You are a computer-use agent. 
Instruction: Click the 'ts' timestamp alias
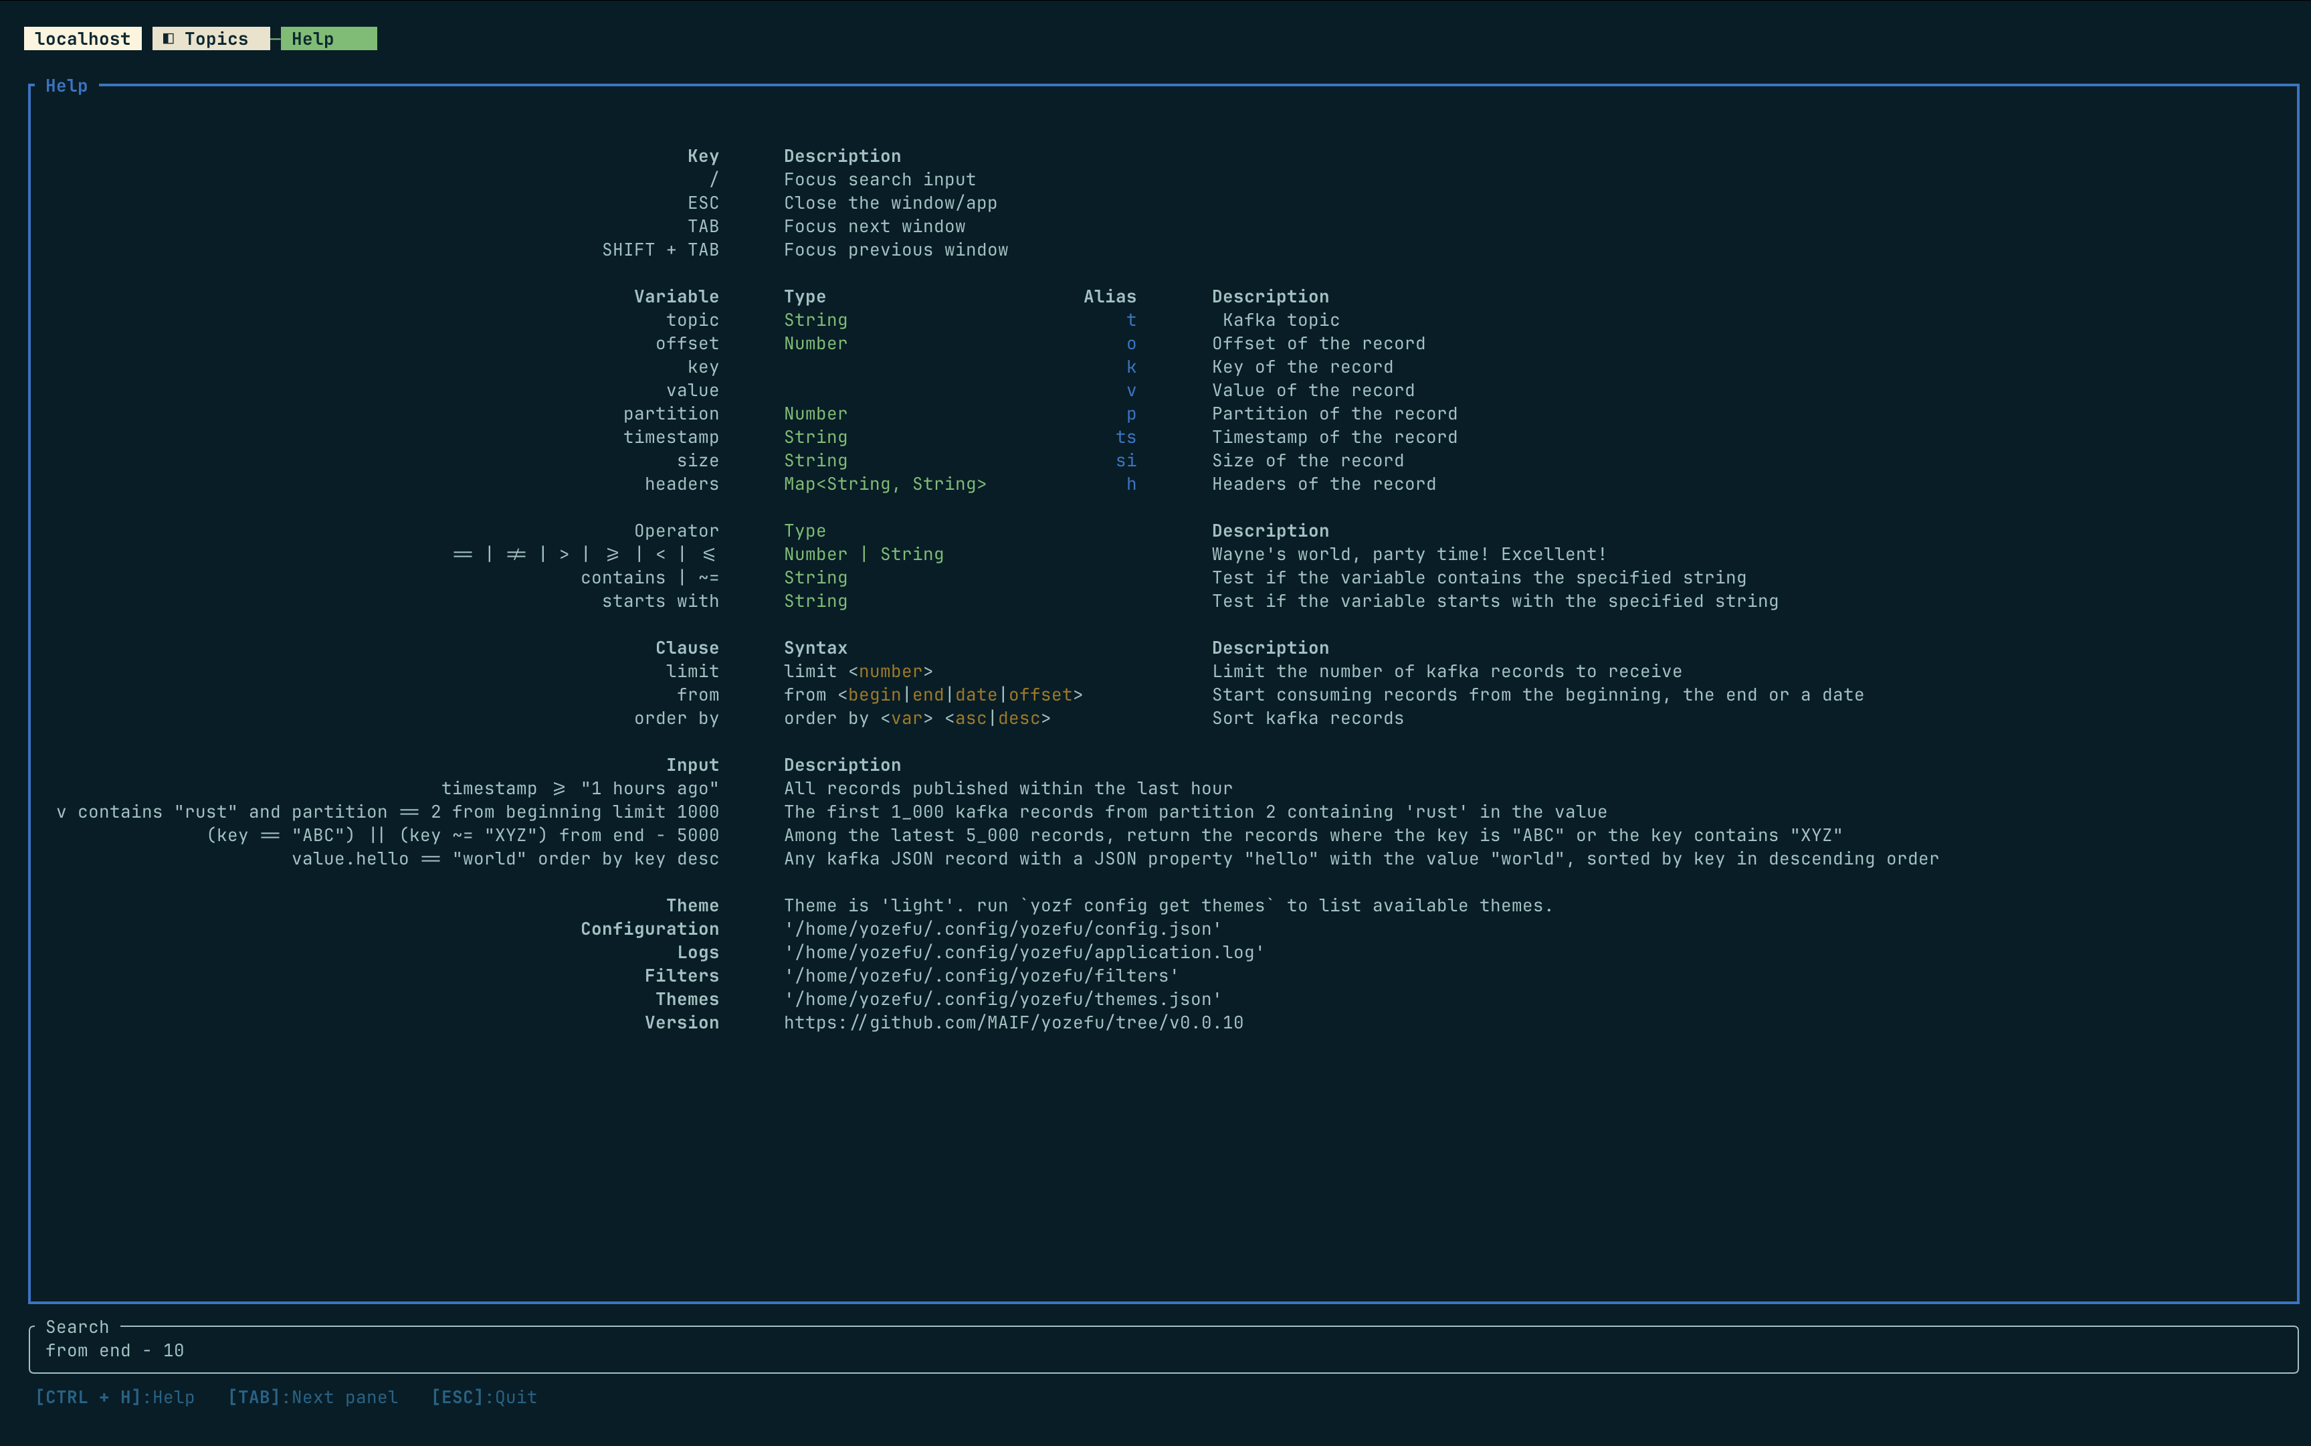coord(1126,437)
